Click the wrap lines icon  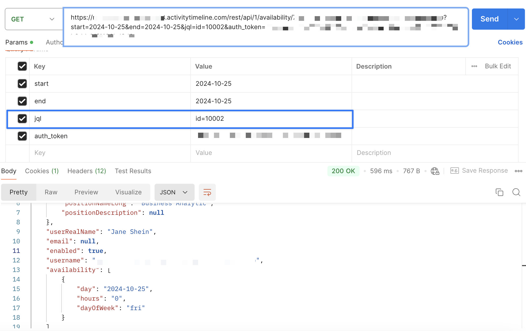(207, 192)
